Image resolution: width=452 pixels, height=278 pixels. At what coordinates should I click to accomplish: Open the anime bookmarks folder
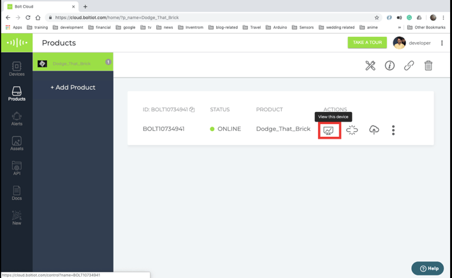click(x=368, y=27)
